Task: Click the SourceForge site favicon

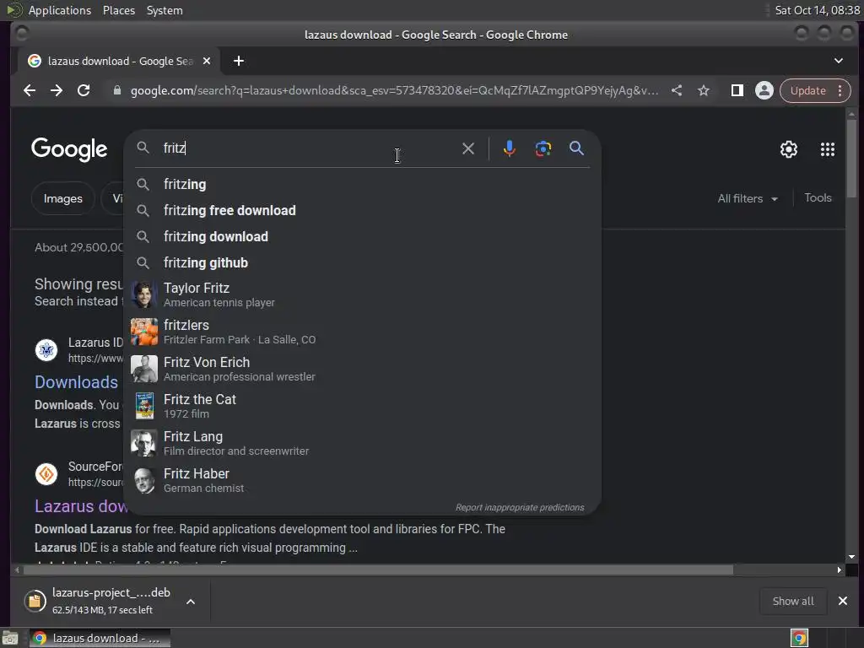Action: [46, 474]
